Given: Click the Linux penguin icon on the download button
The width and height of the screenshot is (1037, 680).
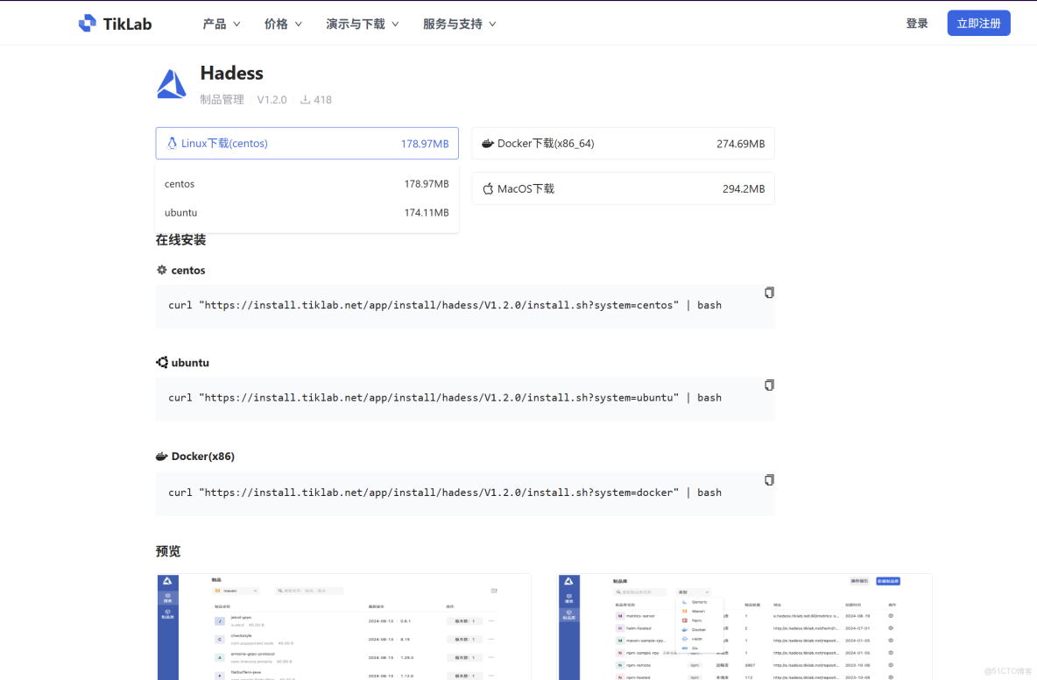Looking at the screenshot, I should click(170, 143).
